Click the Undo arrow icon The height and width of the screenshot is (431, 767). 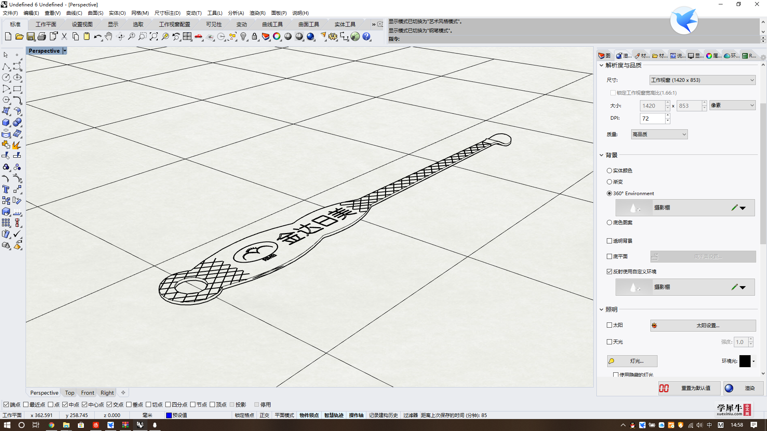[97, 37]
